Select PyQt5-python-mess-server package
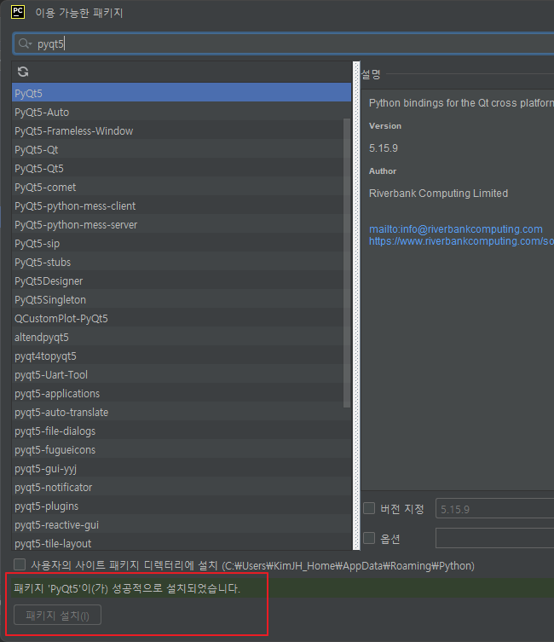 (x=182, y=225)
